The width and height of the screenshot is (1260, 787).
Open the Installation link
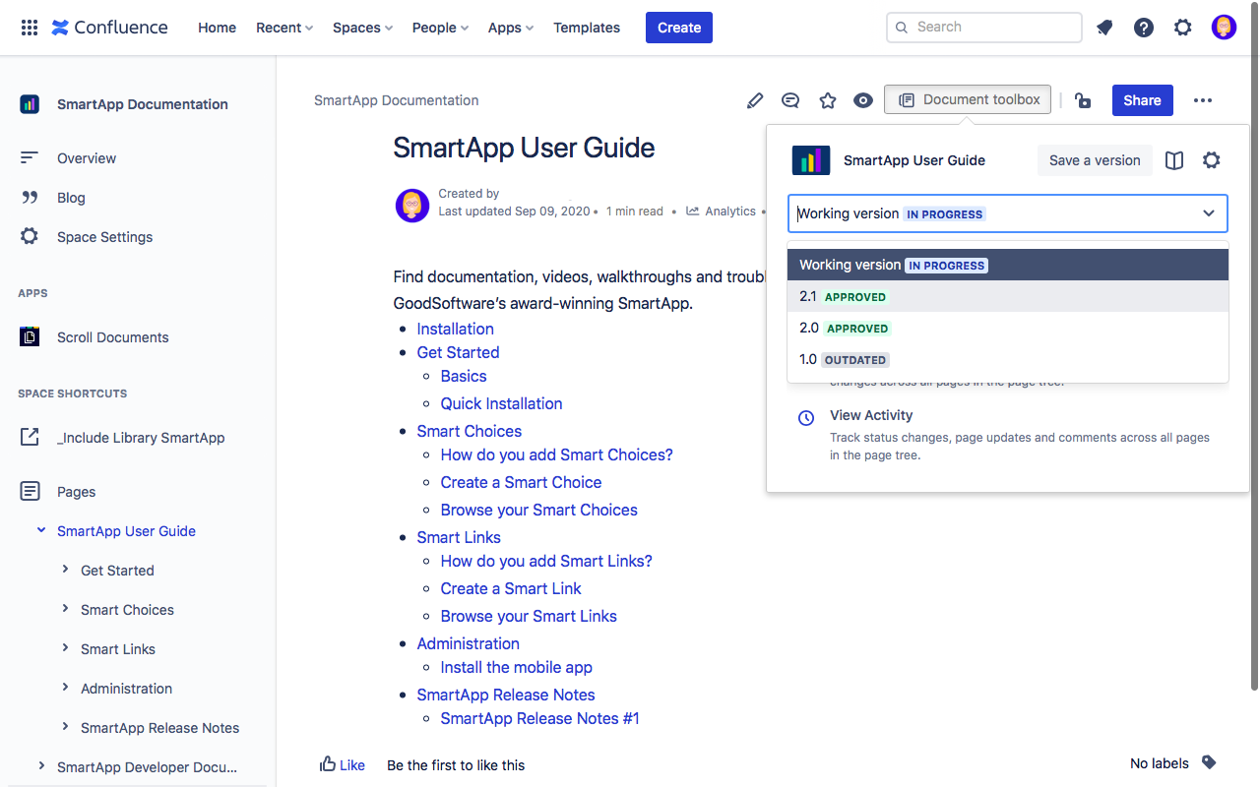455,328
